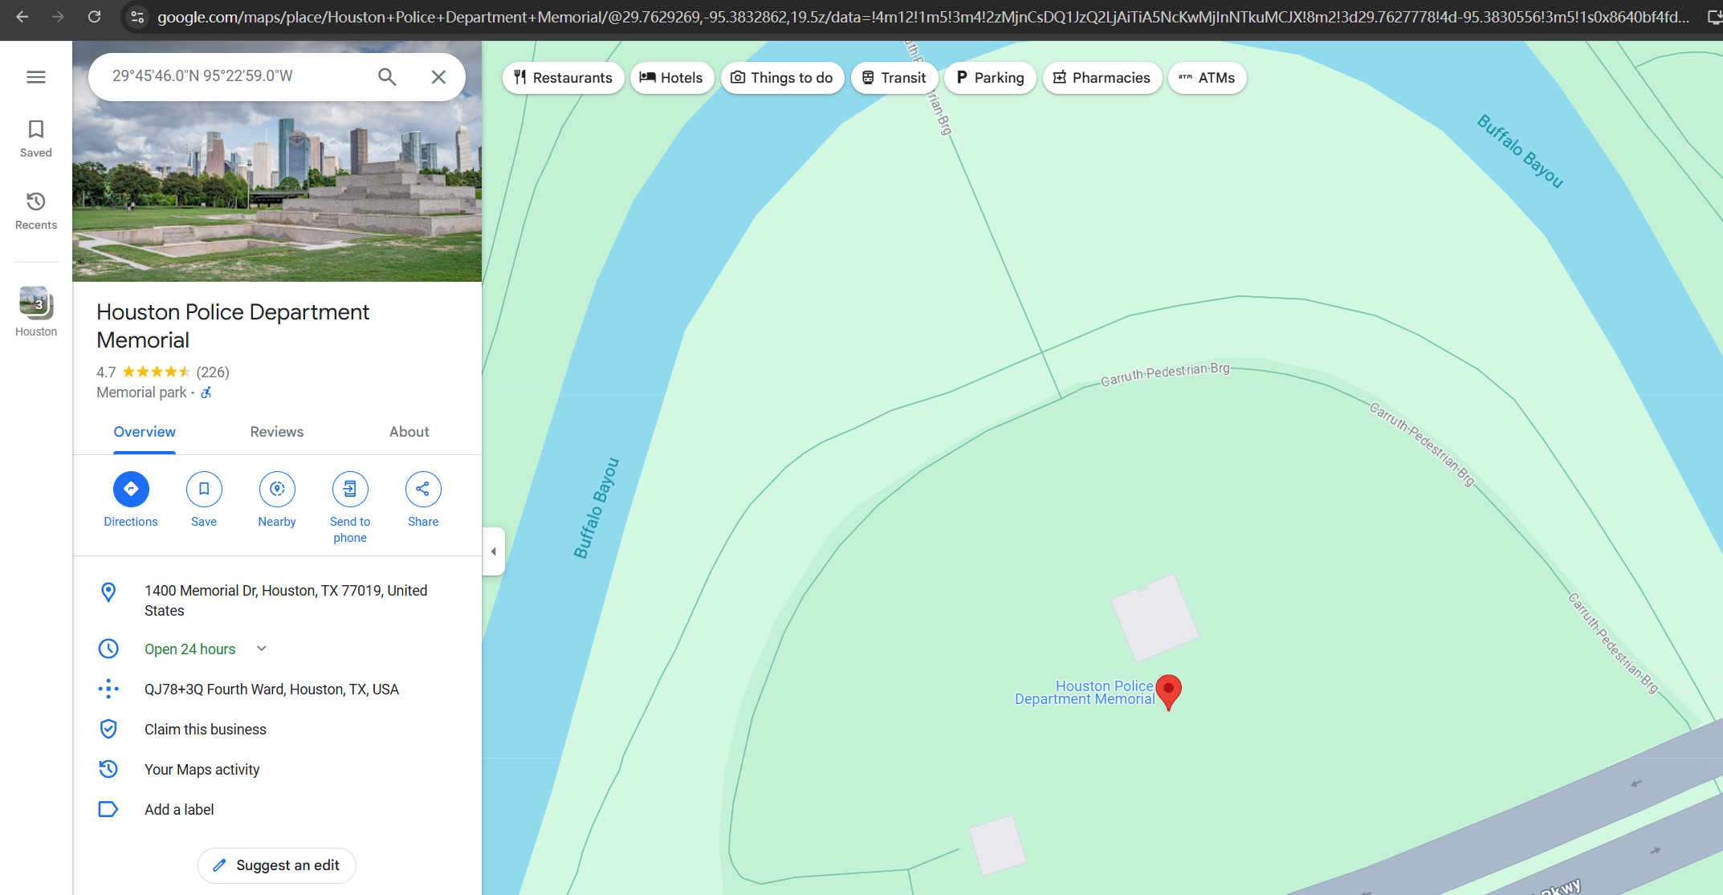Click the Nearby search icon

point(277,489)
